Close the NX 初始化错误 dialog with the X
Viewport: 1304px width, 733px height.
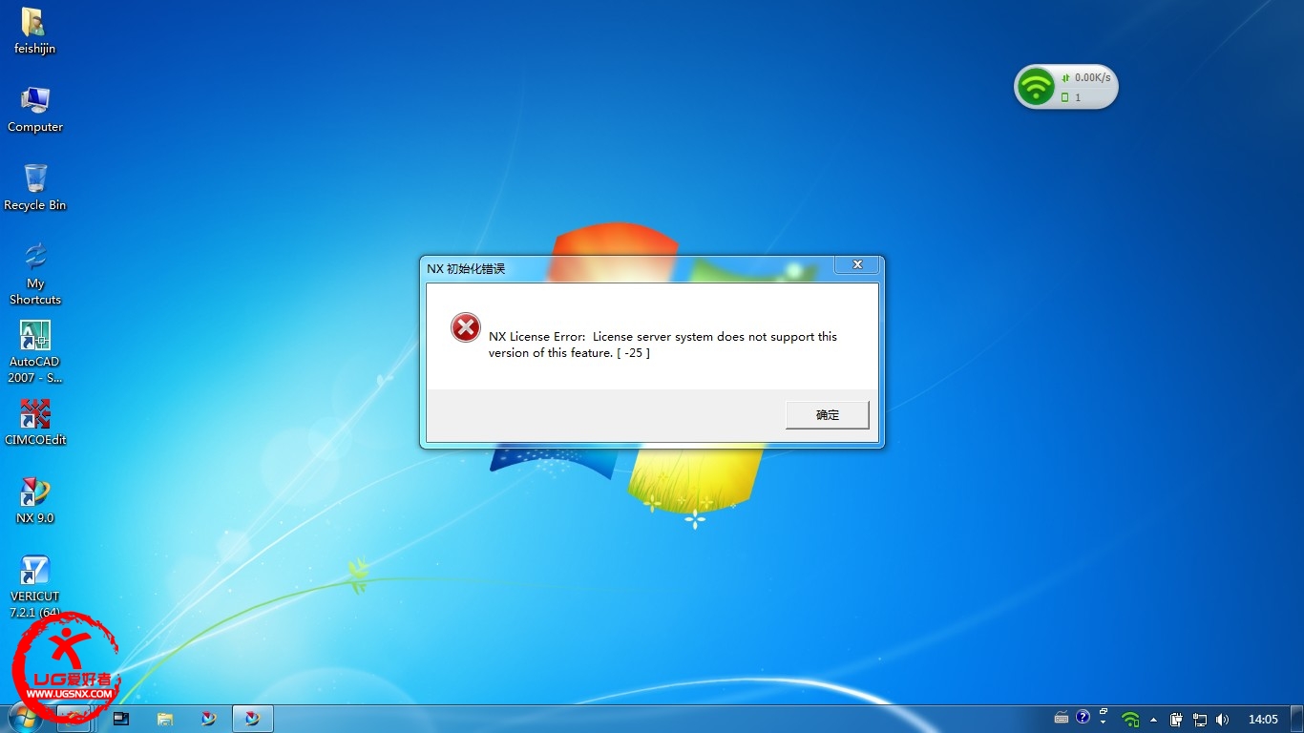tap(857, 264)
